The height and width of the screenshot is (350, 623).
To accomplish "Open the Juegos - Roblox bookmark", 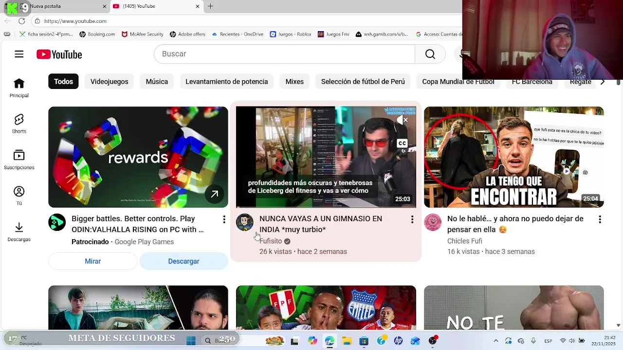I will click(x=291, y=34).
